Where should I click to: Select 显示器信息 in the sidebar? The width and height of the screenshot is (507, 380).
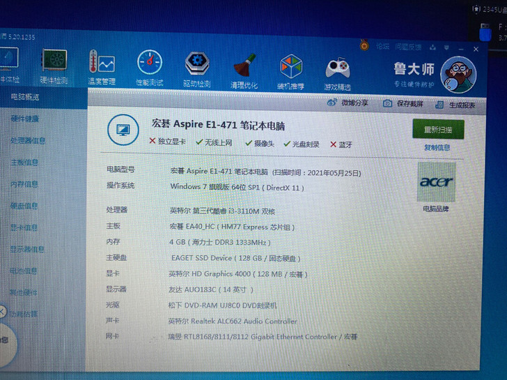(27, 249)
